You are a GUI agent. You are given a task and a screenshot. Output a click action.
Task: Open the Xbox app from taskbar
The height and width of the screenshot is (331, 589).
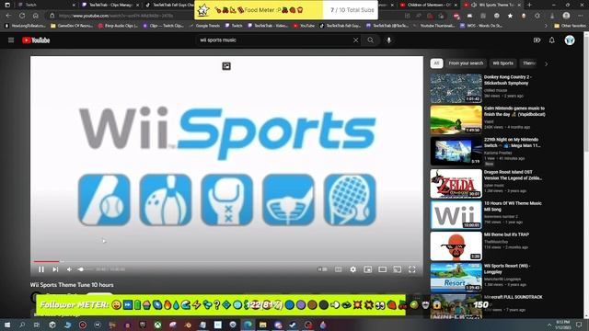157,325
